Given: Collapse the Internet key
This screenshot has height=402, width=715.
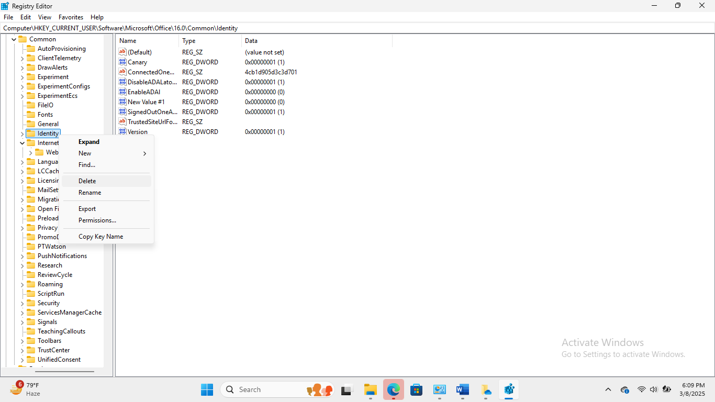Looking at the screenshot, I should click(x=23, y=143).
